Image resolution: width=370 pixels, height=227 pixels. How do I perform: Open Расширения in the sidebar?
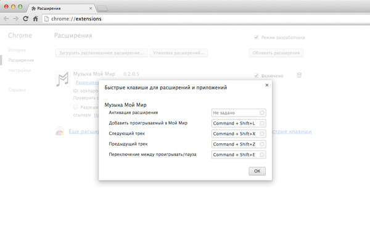(21, 60)
